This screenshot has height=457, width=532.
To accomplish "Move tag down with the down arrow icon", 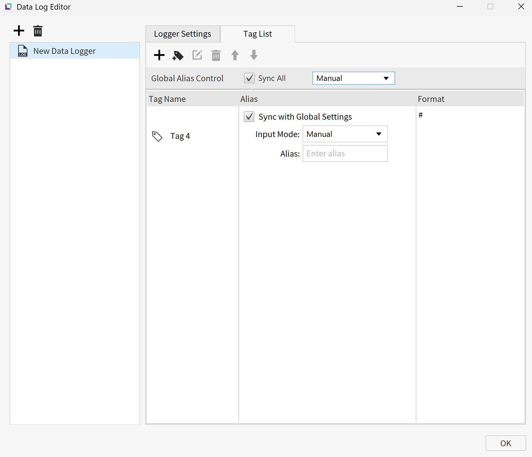I will click(x=254, y=55).
